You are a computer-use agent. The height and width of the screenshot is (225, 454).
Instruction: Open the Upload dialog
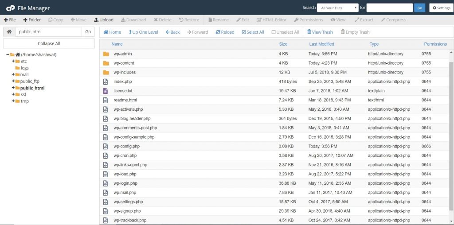click(x=104, y=19)
